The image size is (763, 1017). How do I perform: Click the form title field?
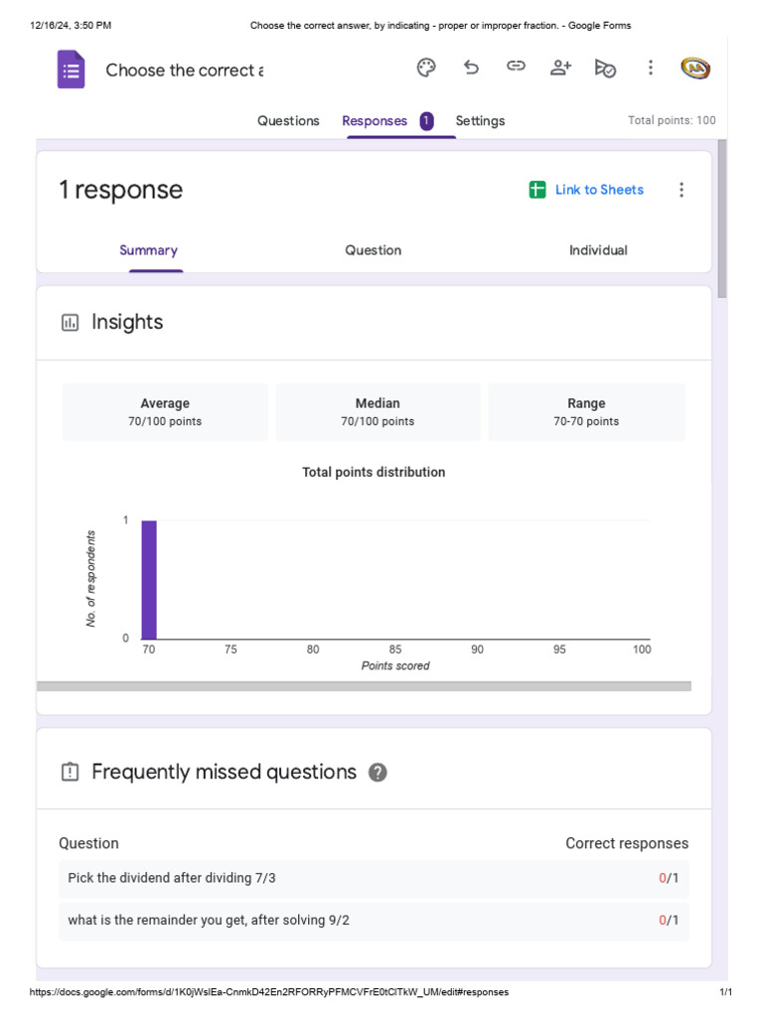coord(184,71)
